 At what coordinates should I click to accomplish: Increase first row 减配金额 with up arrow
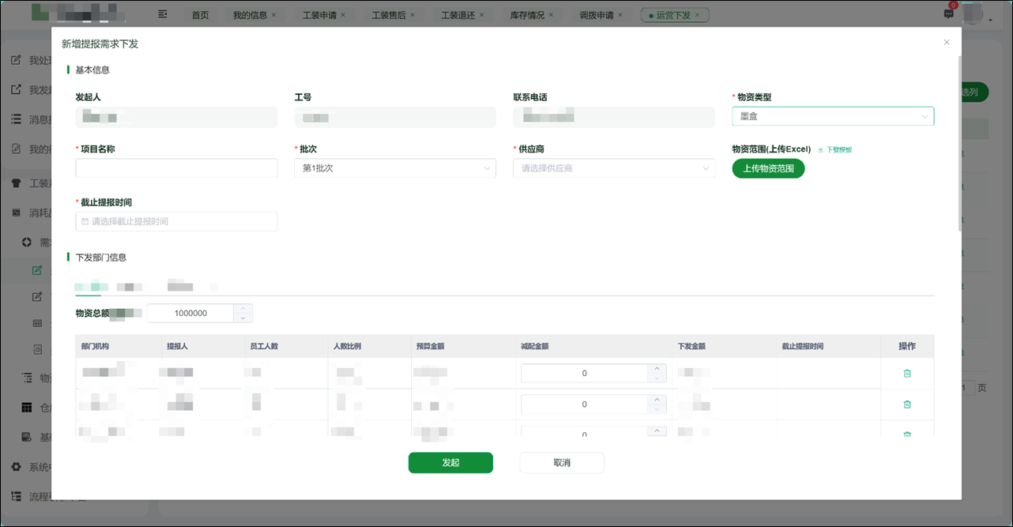point(656,368)
